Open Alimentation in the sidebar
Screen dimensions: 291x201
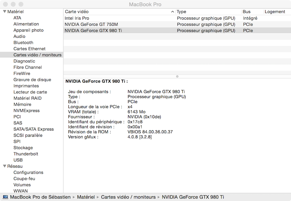click(x=26, y=24)
